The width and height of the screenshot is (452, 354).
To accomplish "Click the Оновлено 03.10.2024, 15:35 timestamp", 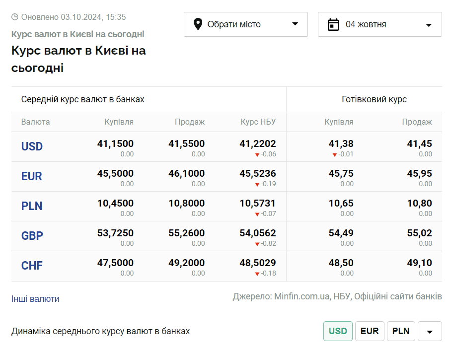I will [x=74, y=17].
